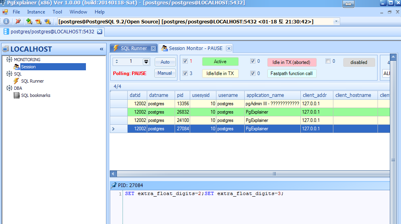Click the lightning icon on SQL Runner tab
Screen dimensions: 401x224
116,48
